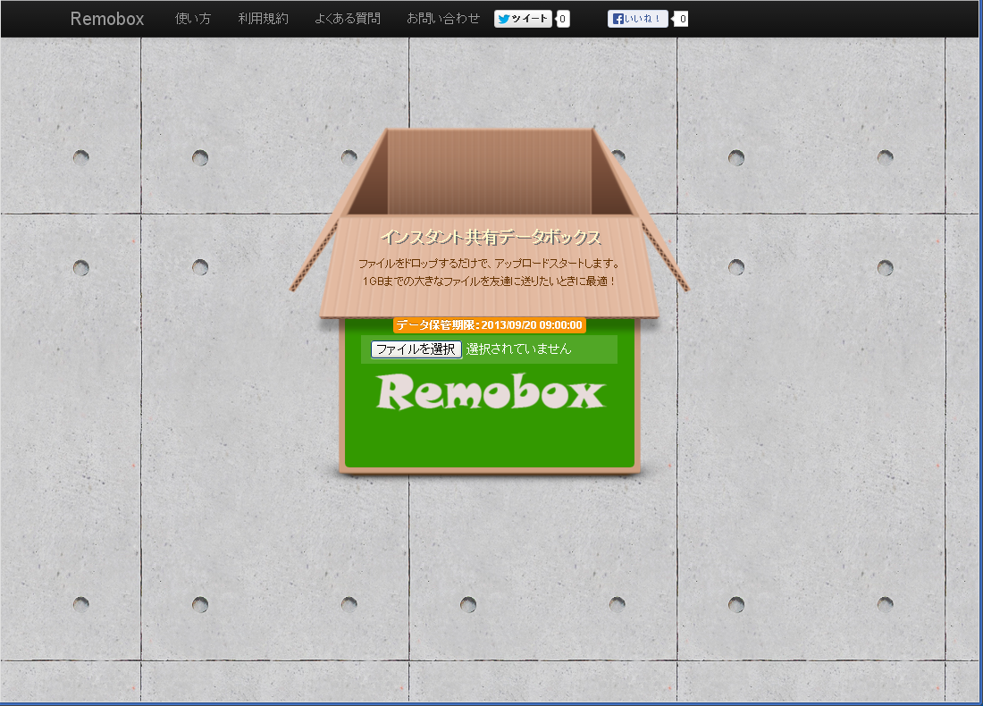983x706 pixels.
Task: Click the empty green area below the Remobox logo
Action: [490, 442]
